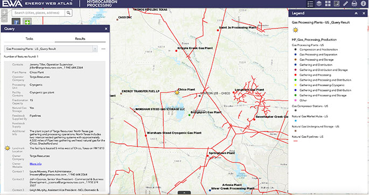Select the Springtown Plant red marker
The width and height of the screenshot is (369, 195).
pos(207,156)
